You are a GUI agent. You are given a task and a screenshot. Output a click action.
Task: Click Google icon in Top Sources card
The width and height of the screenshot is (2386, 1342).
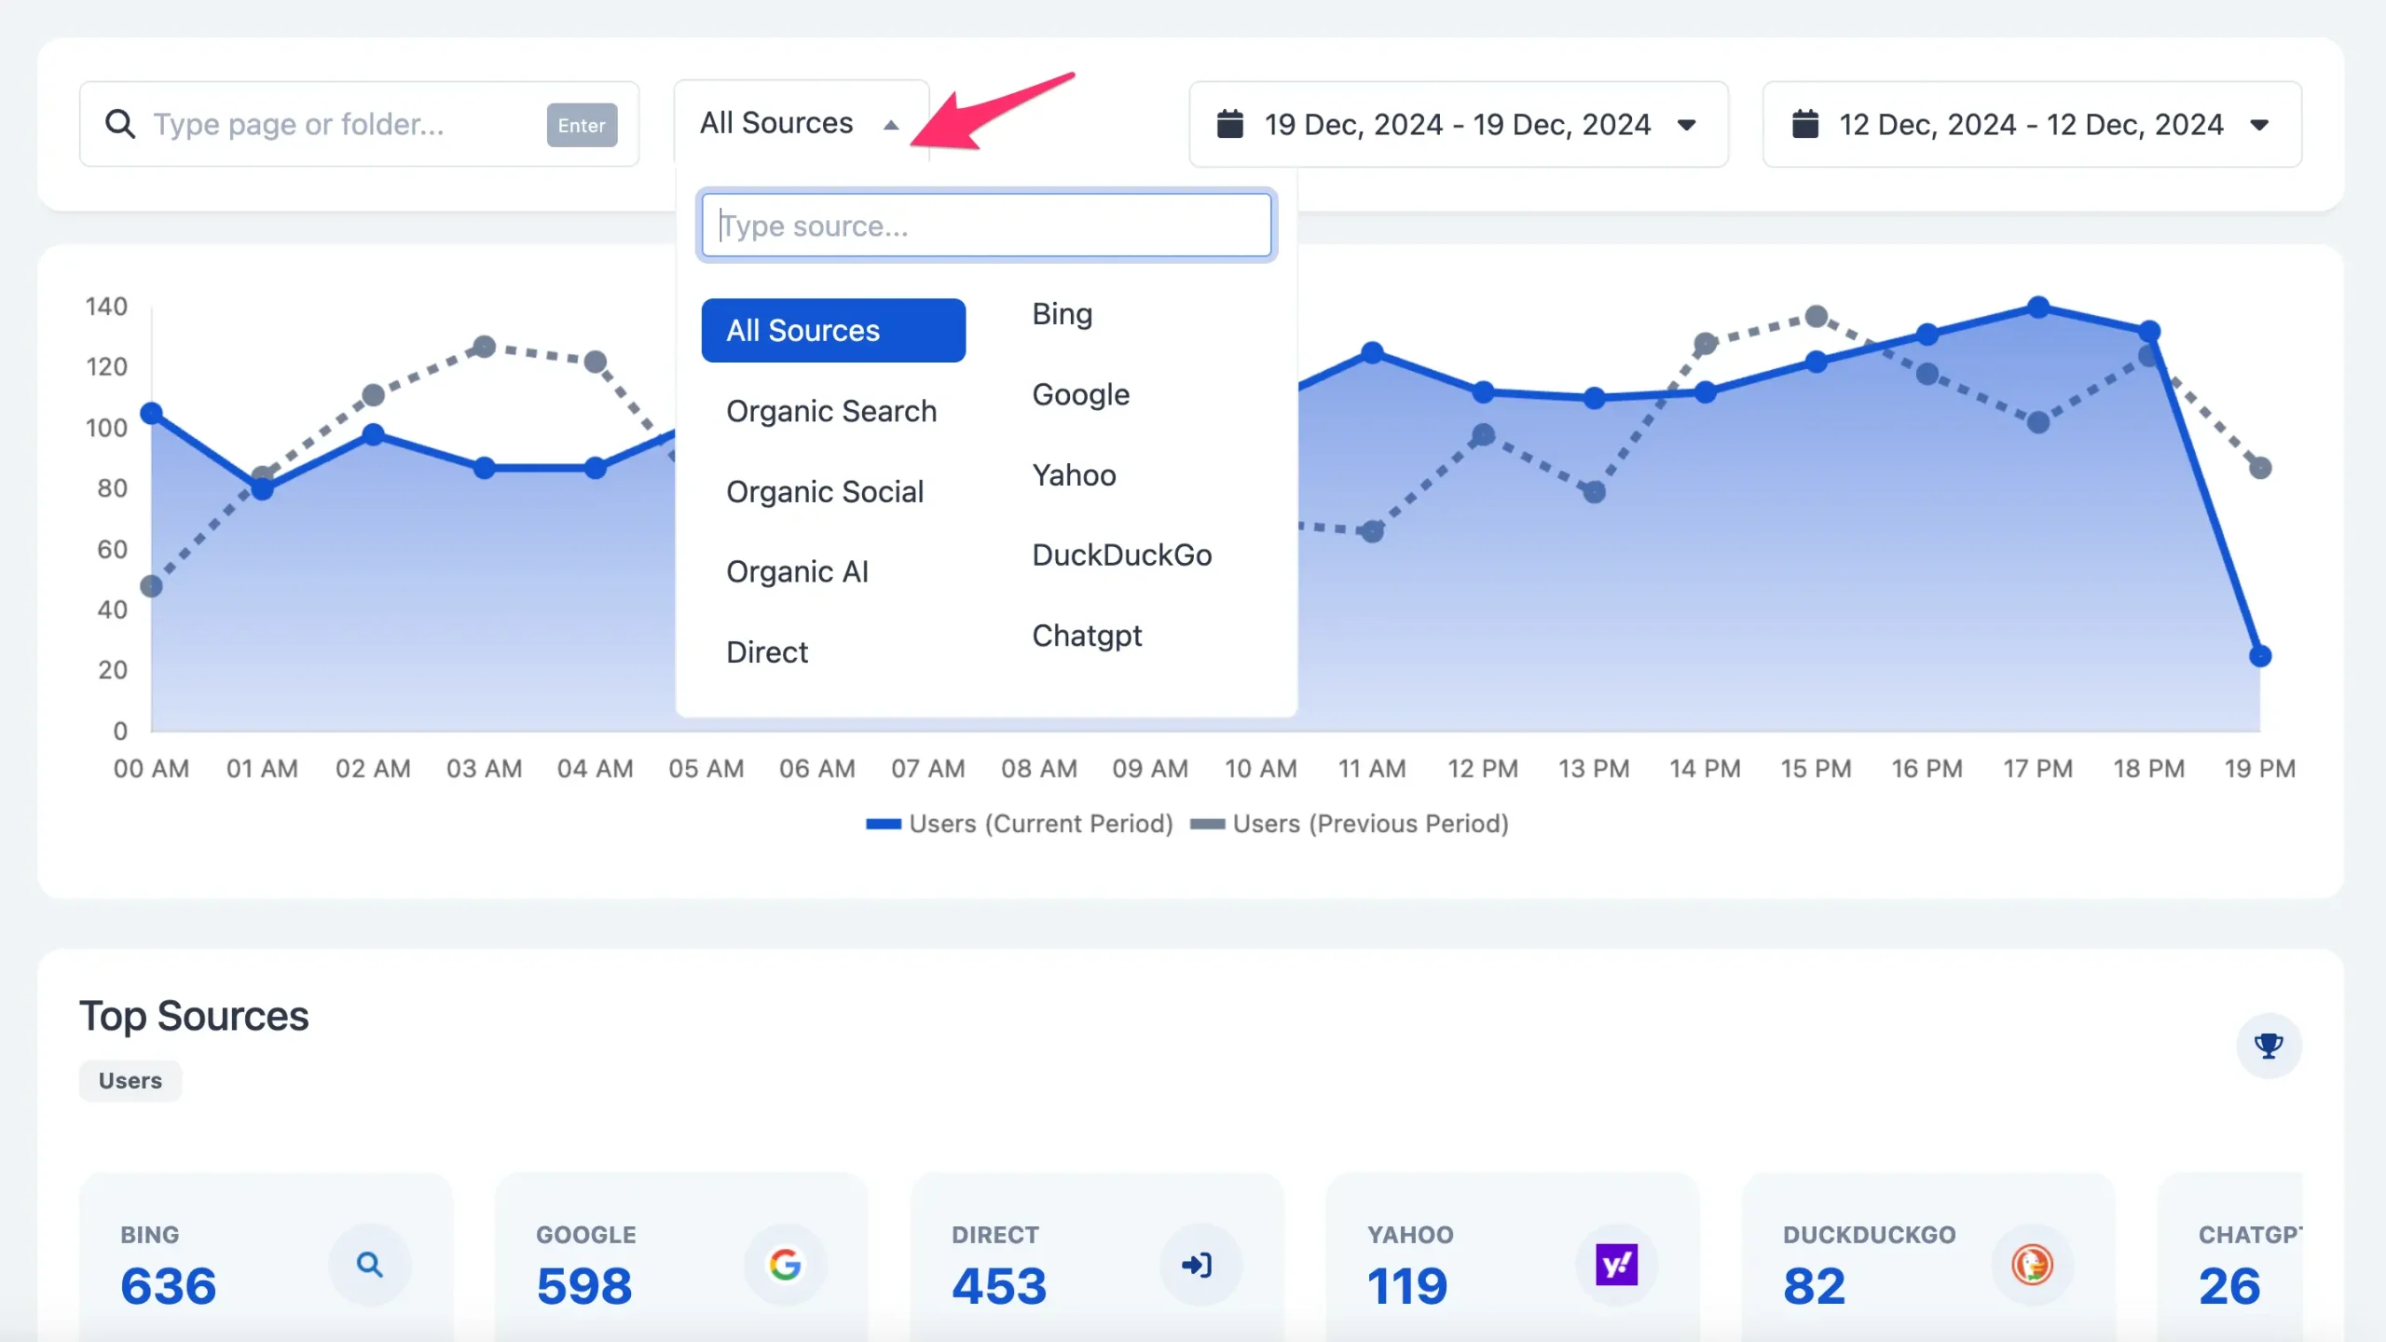point(787,1264)
